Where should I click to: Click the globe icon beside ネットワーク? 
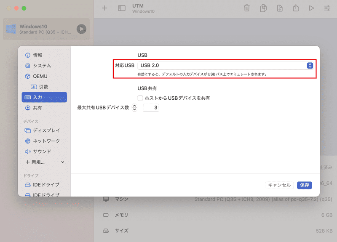[28, 141]
